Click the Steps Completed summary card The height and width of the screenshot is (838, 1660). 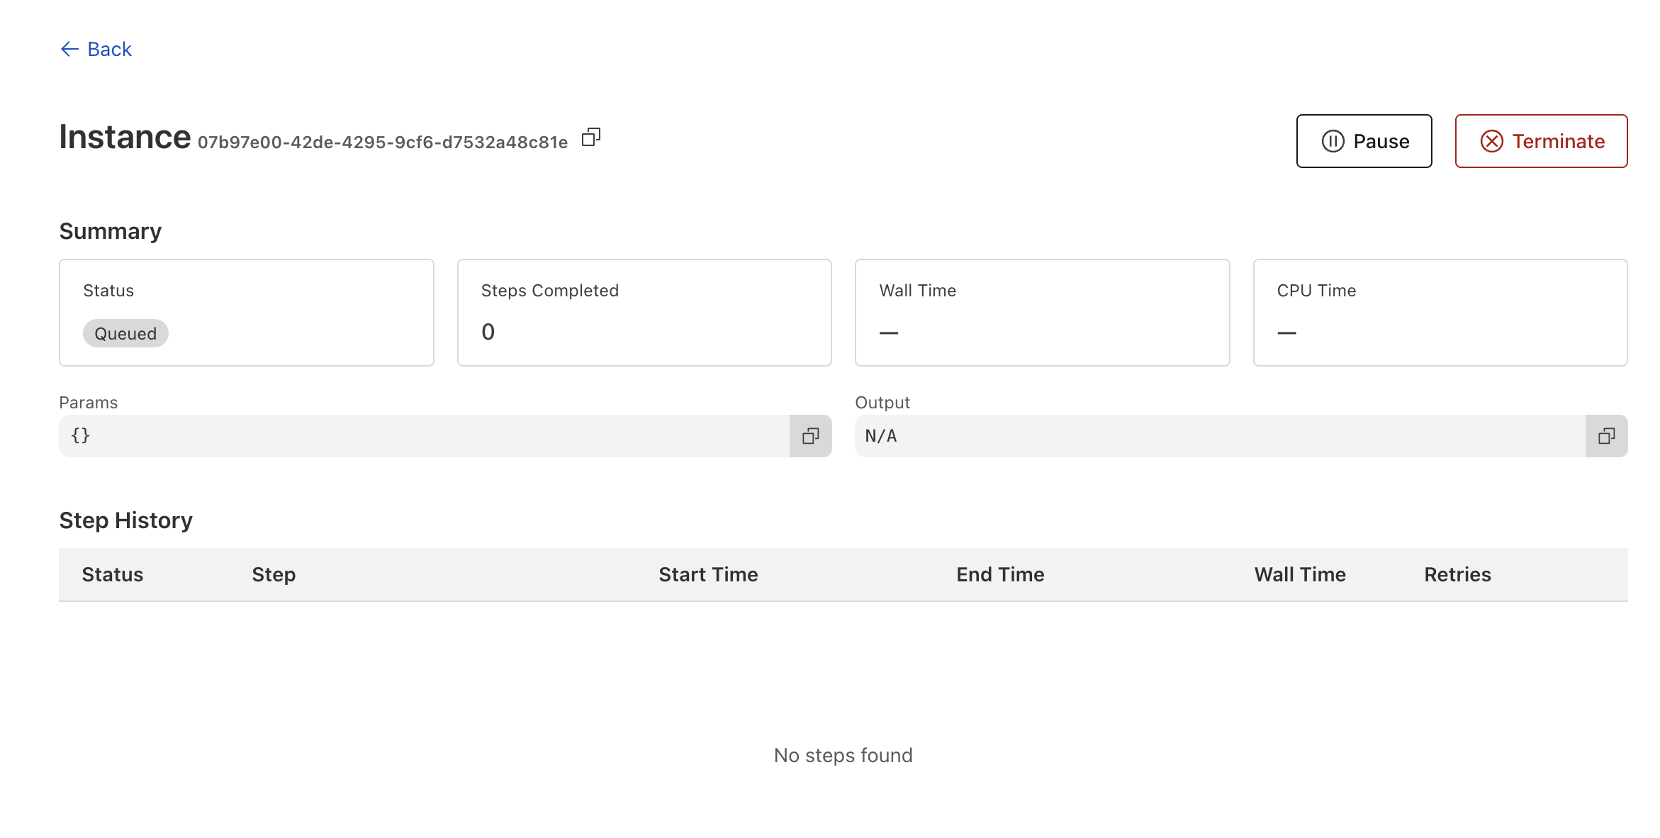click(644, 313)
